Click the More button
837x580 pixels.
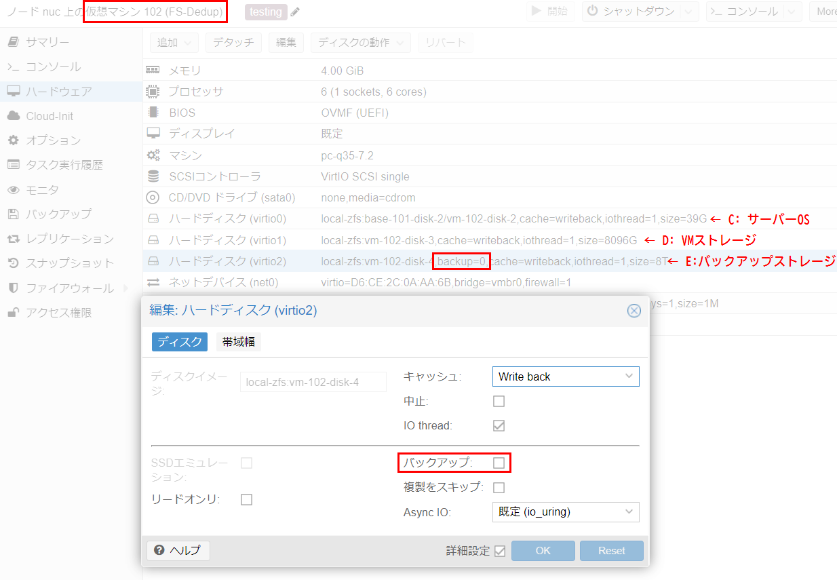coord(823,12)
